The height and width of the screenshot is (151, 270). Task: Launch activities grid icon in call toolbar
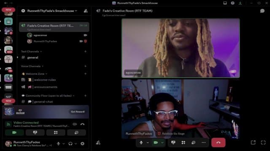(184, 143)
